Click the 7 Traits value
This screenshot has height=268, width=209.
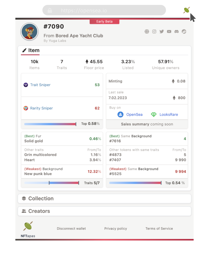click(x=62, y=62)
